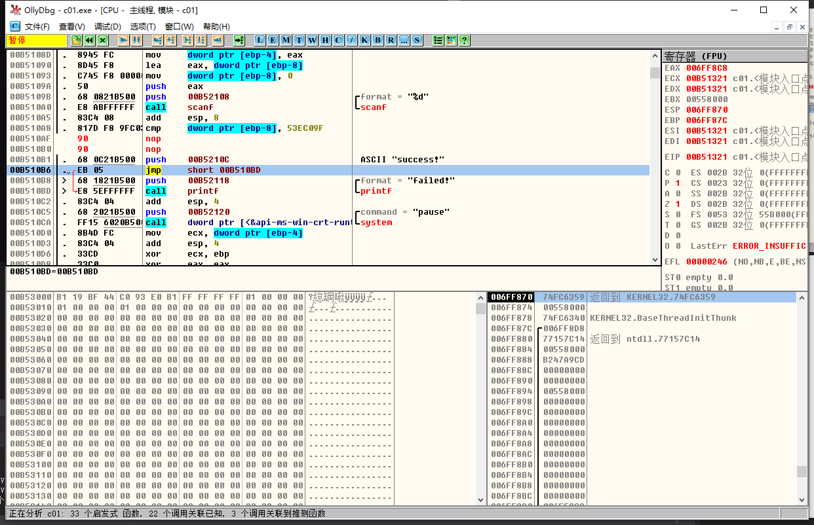The height and width of the screenshot is (525, 814).
Task: Toggle the Z flag value
Action: (677, 204)
